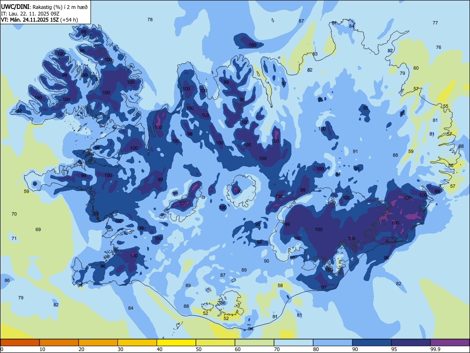Click the '91' humidity value on the map
470x353 pixels.
tap(355, 152)
